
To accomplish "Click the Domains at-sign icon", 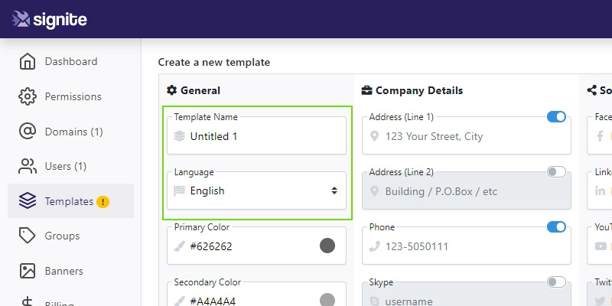I will pyautogui.click(x=28, y=132).
